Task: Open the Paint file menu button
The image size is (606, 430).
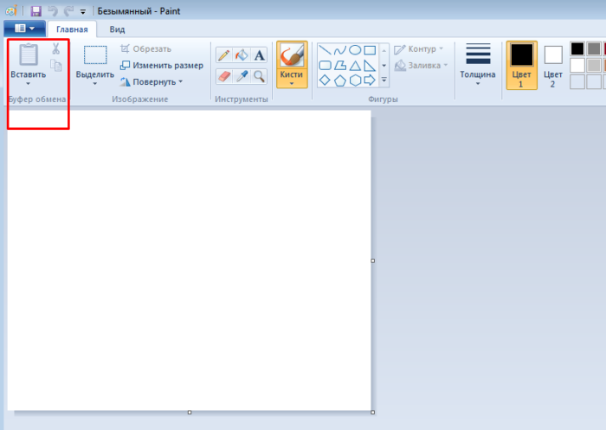Action: pyautogui.click(x=24, y=29)
